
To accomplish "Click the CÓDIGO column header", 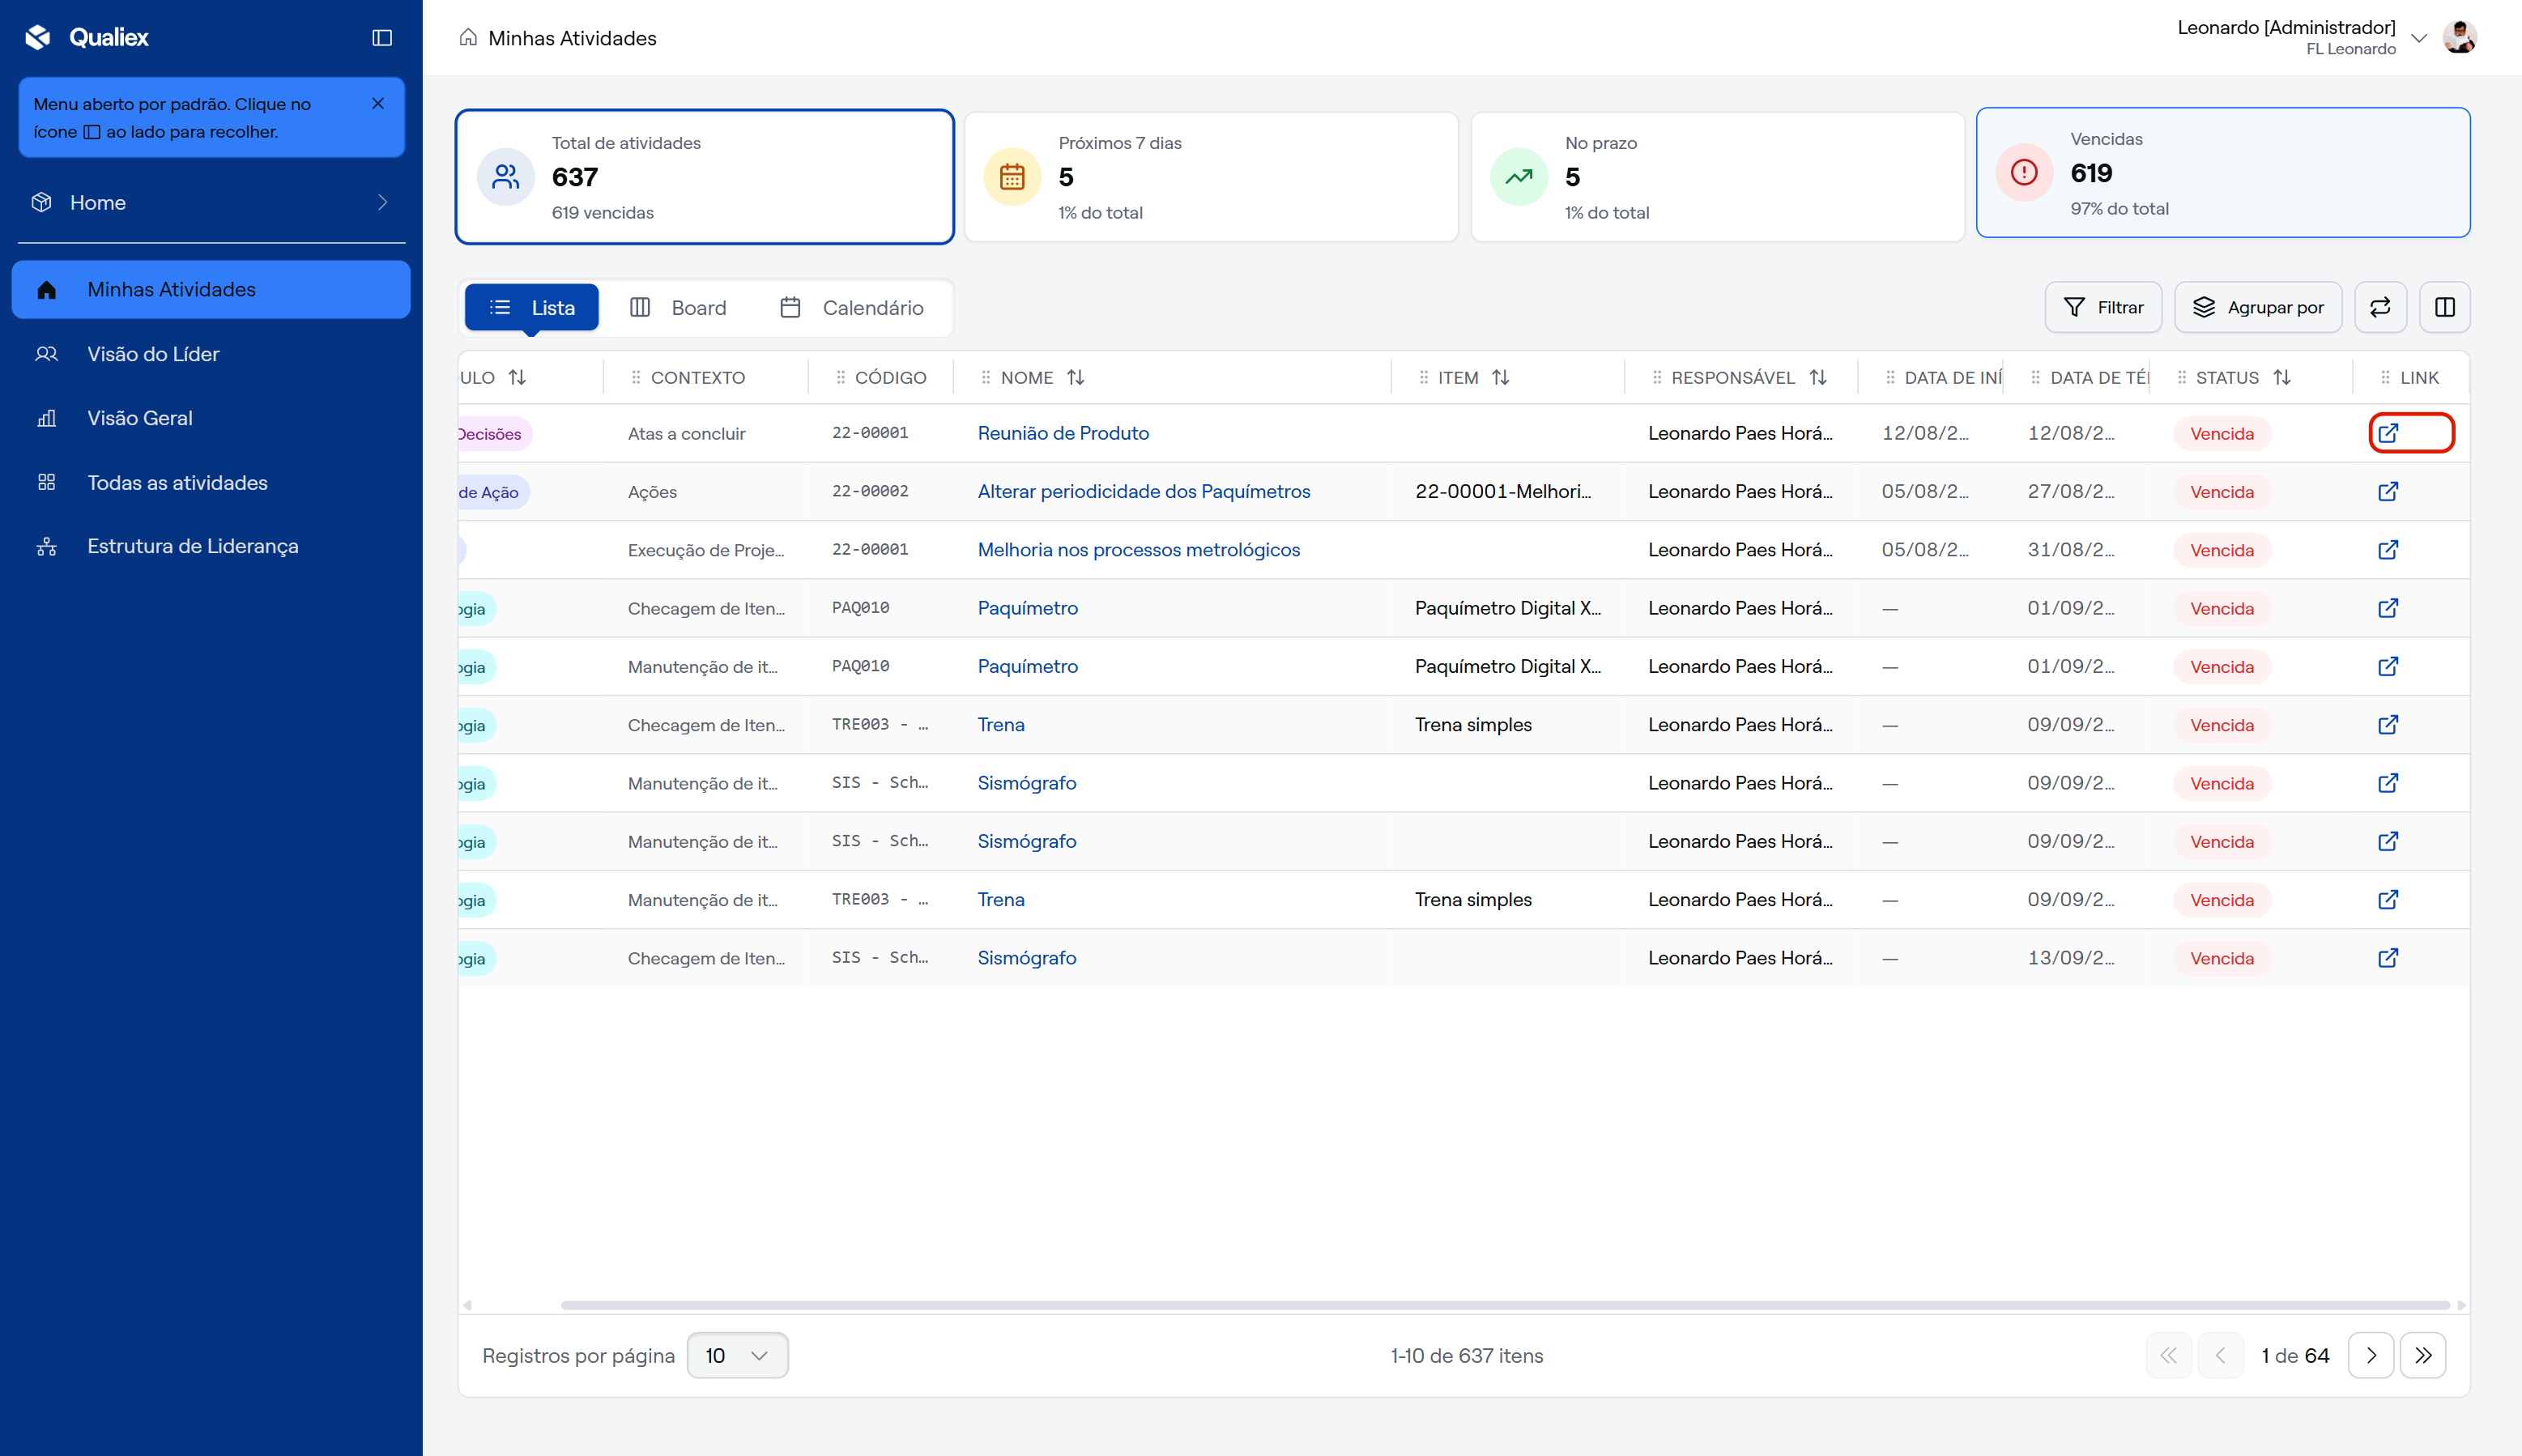I will pyautogui.click(x=890, y=377).
